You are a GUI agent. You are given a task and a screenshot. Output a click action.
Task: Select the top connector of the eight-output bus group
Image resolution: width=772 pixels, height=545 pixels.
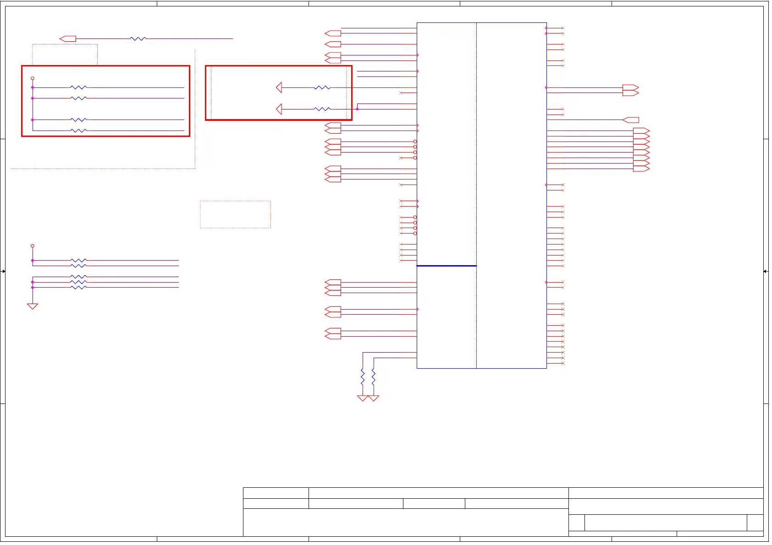pos(641,131)
